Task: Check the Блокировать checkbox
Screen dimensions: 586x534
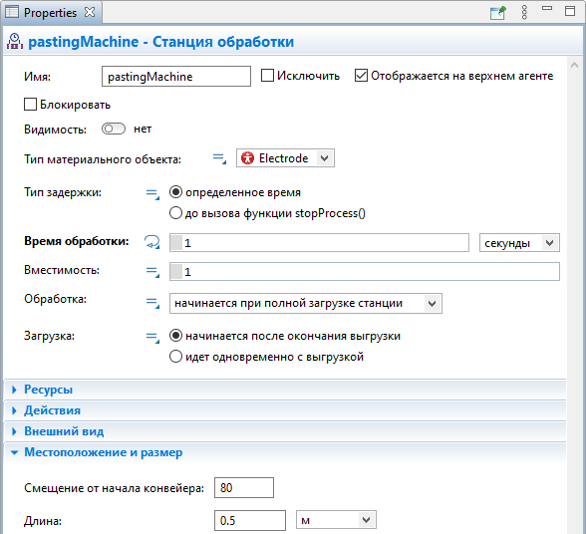Action: (x=30, y=105)
